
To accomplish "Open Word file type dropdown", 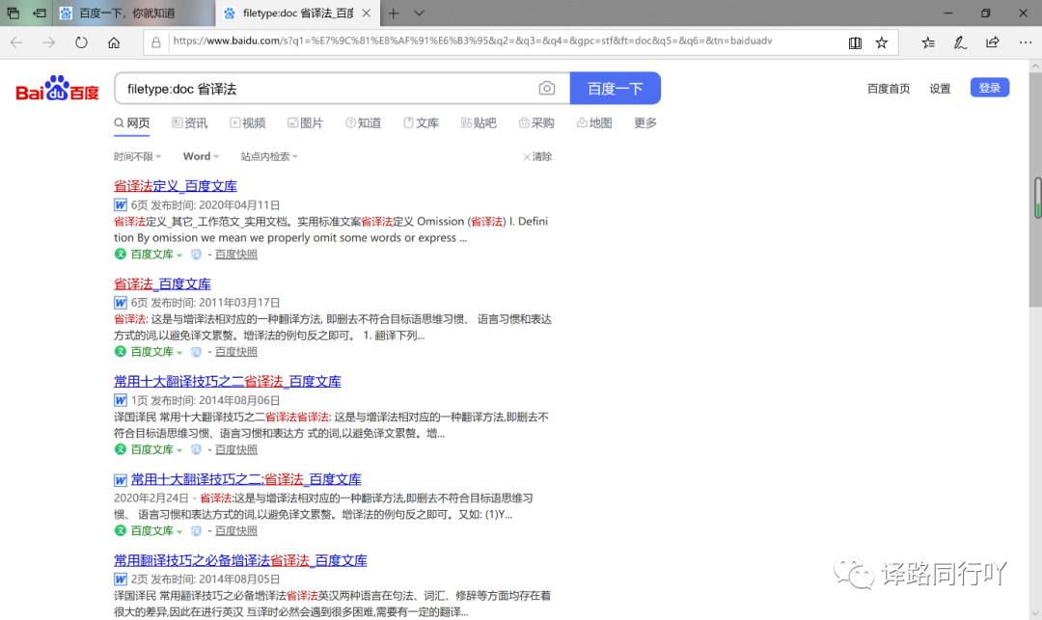I will coord(201,156).
